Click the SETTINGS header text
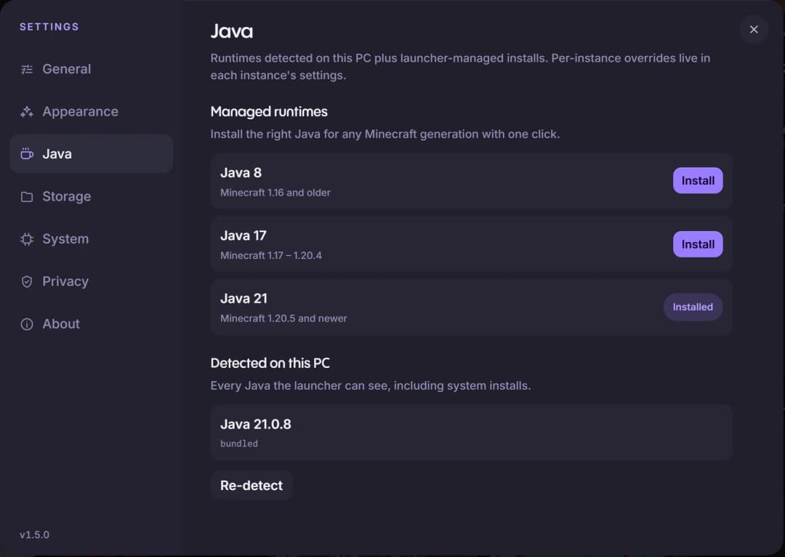This screenshot has width=785, height=557. click(x=49, y=27)
